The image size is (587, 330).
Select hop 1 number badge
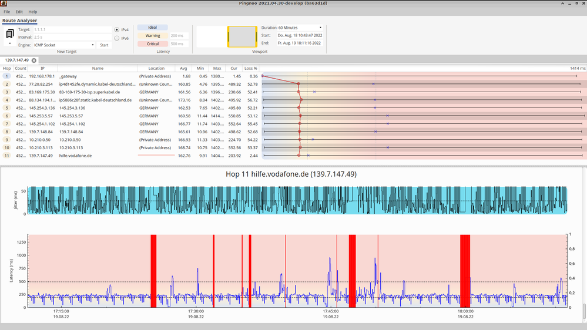[6, 76]
